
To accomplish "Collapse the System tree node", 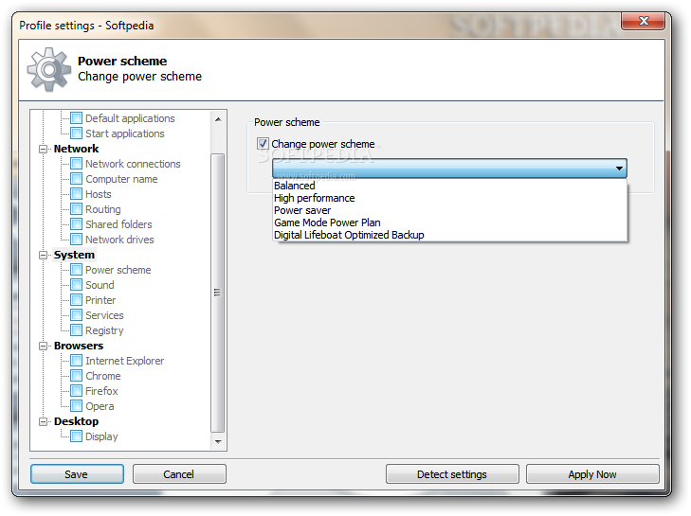I will pos(44,255).
